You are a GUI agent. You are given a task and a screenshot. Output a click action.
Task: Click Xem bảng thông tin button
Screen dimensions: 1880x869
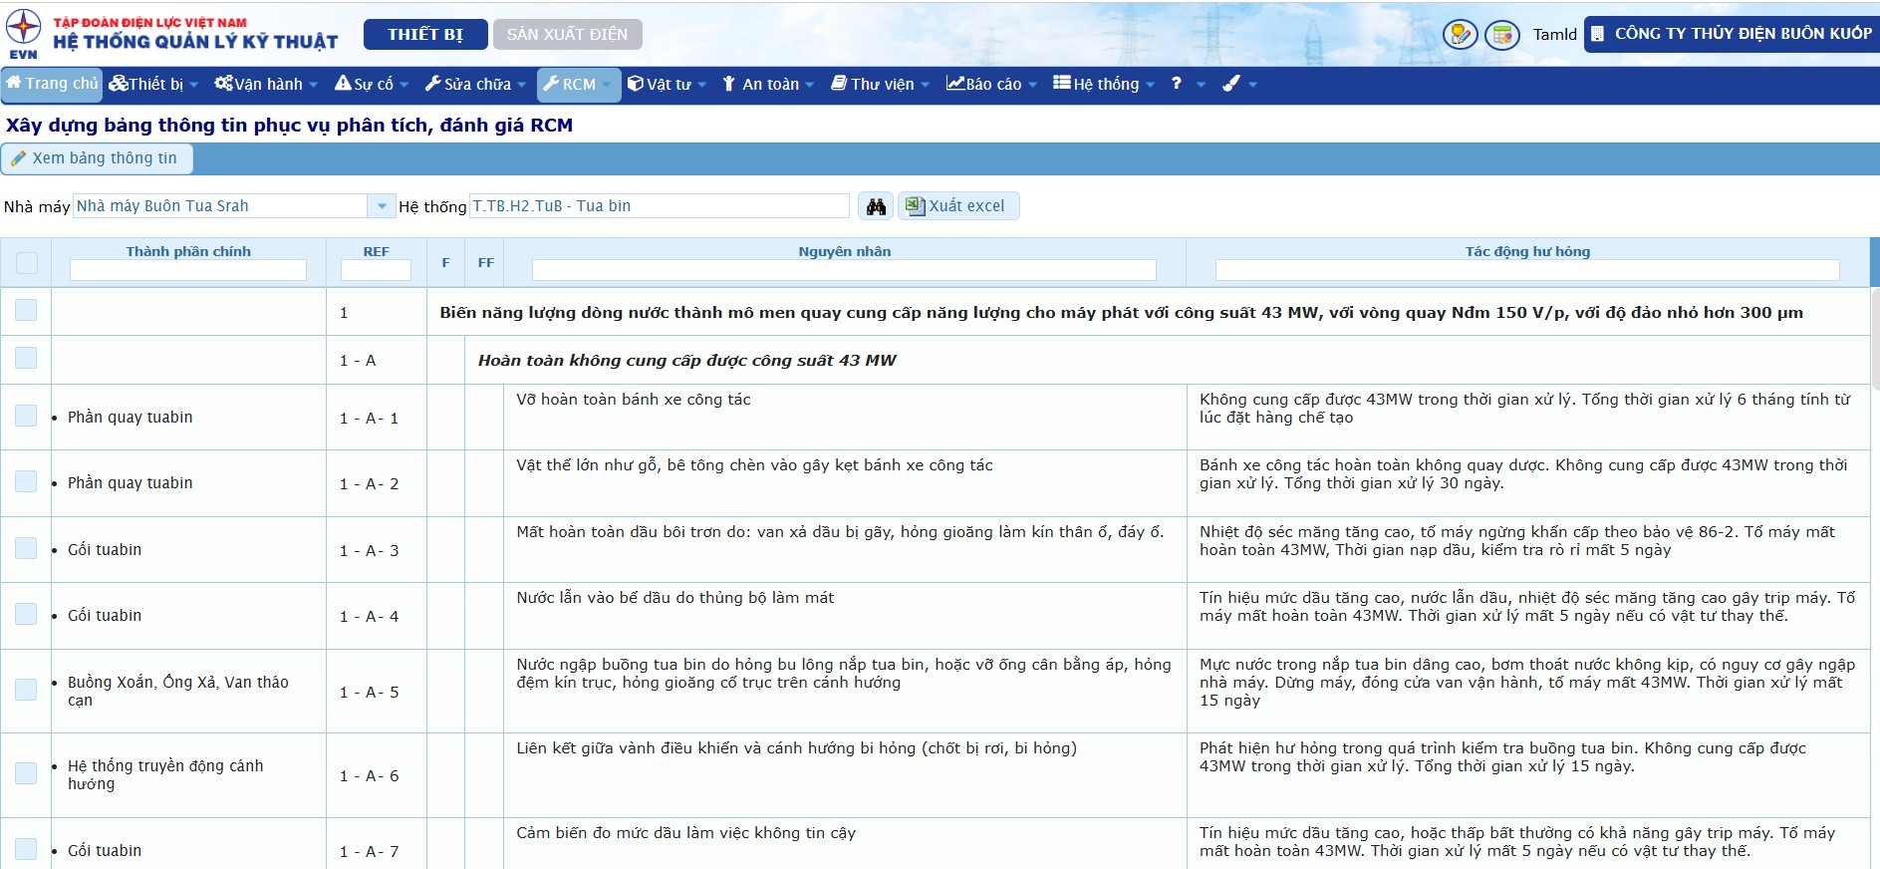coord(96,158)
